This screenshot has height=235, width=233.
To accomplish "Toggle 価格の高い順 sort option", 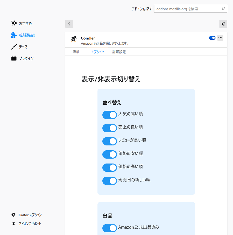I will (110, 167).
